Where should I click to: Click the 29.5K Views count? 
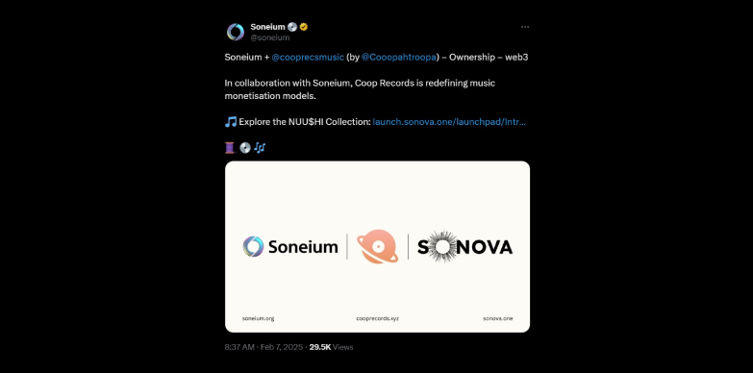click(332, 347)
